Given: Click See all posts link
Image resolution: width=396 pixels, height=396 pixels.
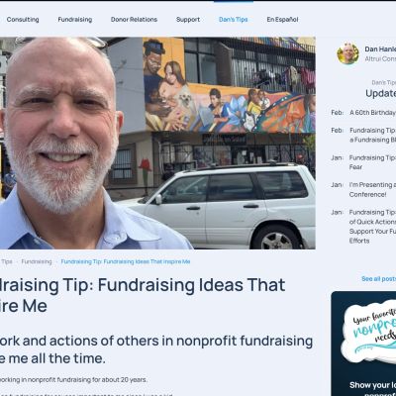Looking at the screenshot, I should (x=378, y=279).
